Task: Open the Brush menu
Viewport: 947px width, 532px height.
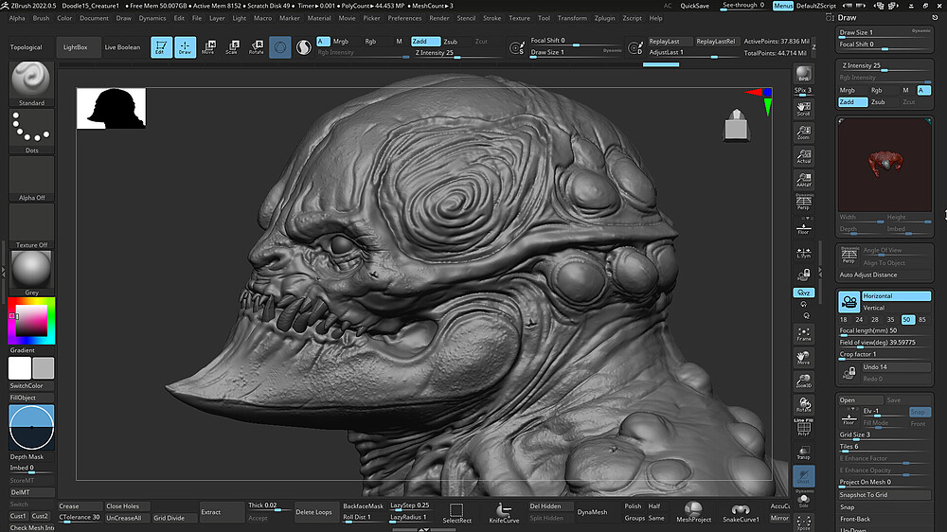Action: 41,18
